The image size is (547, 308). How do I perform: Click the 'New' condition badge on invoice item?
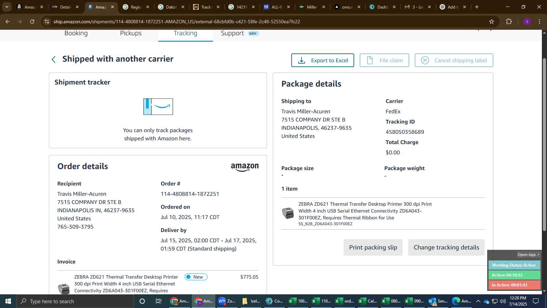pos(196,277)
